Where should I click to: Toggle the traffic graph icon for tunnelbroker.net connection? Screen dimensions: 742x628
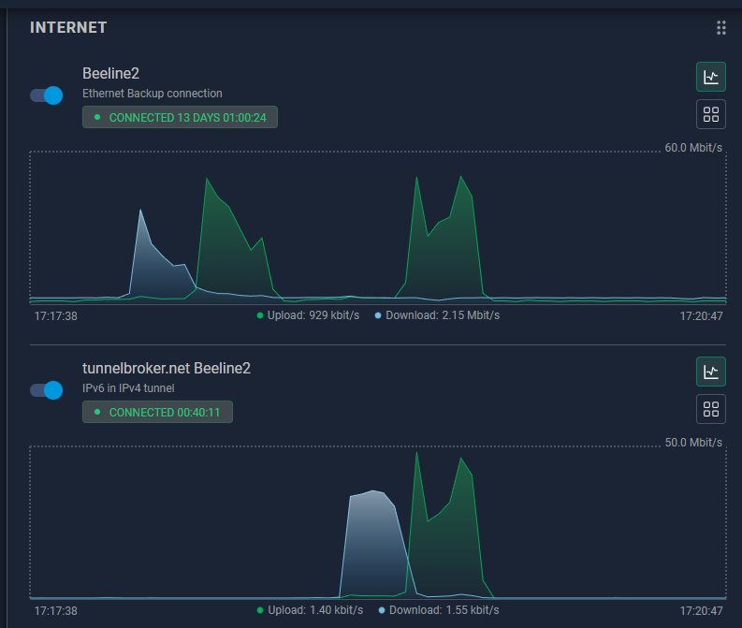[x=710, y=372]
